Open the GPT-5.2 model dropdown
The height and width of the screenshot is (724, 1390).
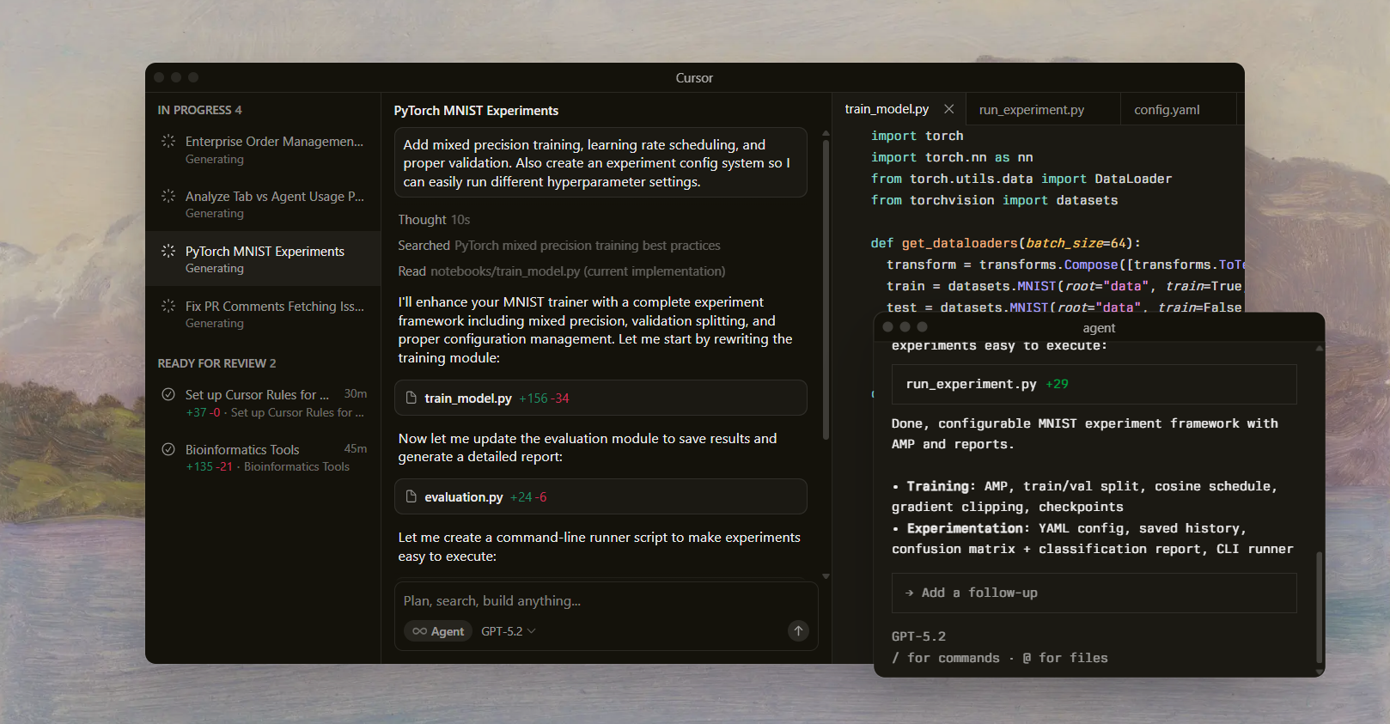point(508,631)
